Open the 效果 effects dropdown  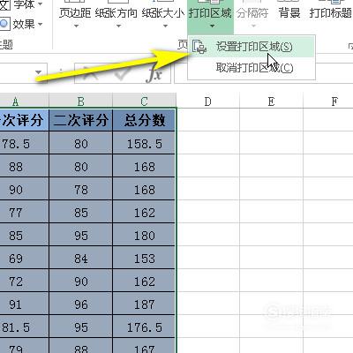click(22, 24)
